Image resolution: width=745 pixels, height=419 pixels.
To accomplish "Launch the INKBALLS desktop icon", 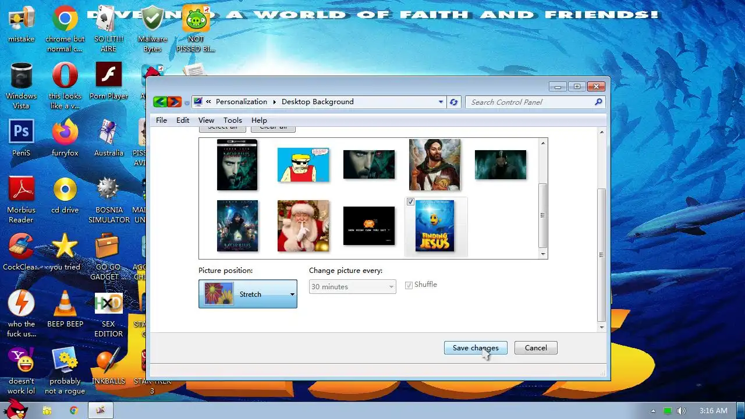I will [108, 365].
